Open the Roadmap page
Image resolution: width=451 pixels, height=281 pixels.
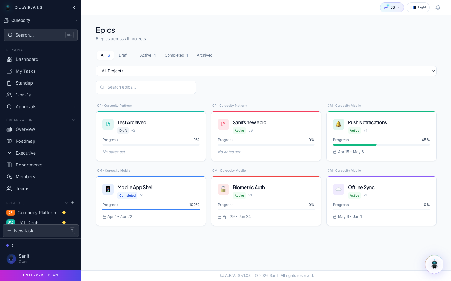pyautogui.click(x=41, y=141)
